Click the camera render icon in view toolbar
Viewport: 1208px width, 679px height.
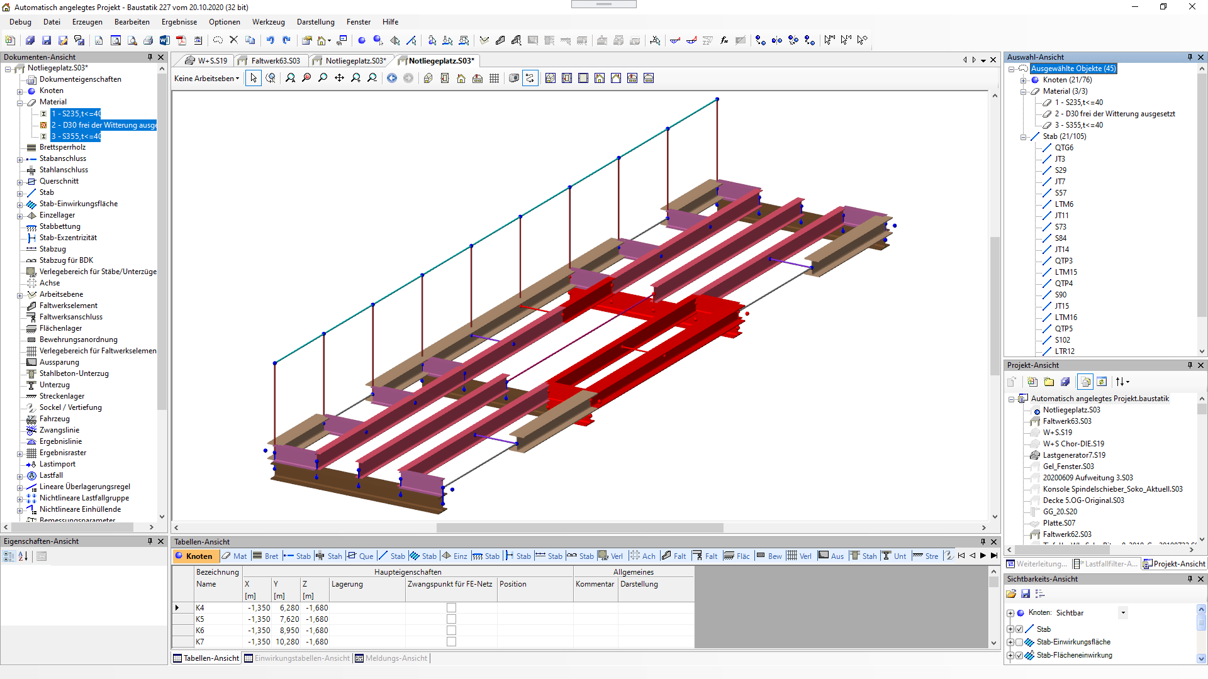tap(514, 78)
